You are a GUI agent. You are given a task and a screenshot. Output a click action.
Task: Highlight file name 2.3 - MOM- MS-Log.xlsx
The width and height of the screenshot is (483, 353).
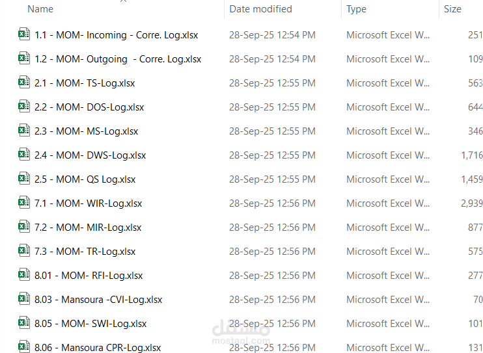tap(86, 131)
